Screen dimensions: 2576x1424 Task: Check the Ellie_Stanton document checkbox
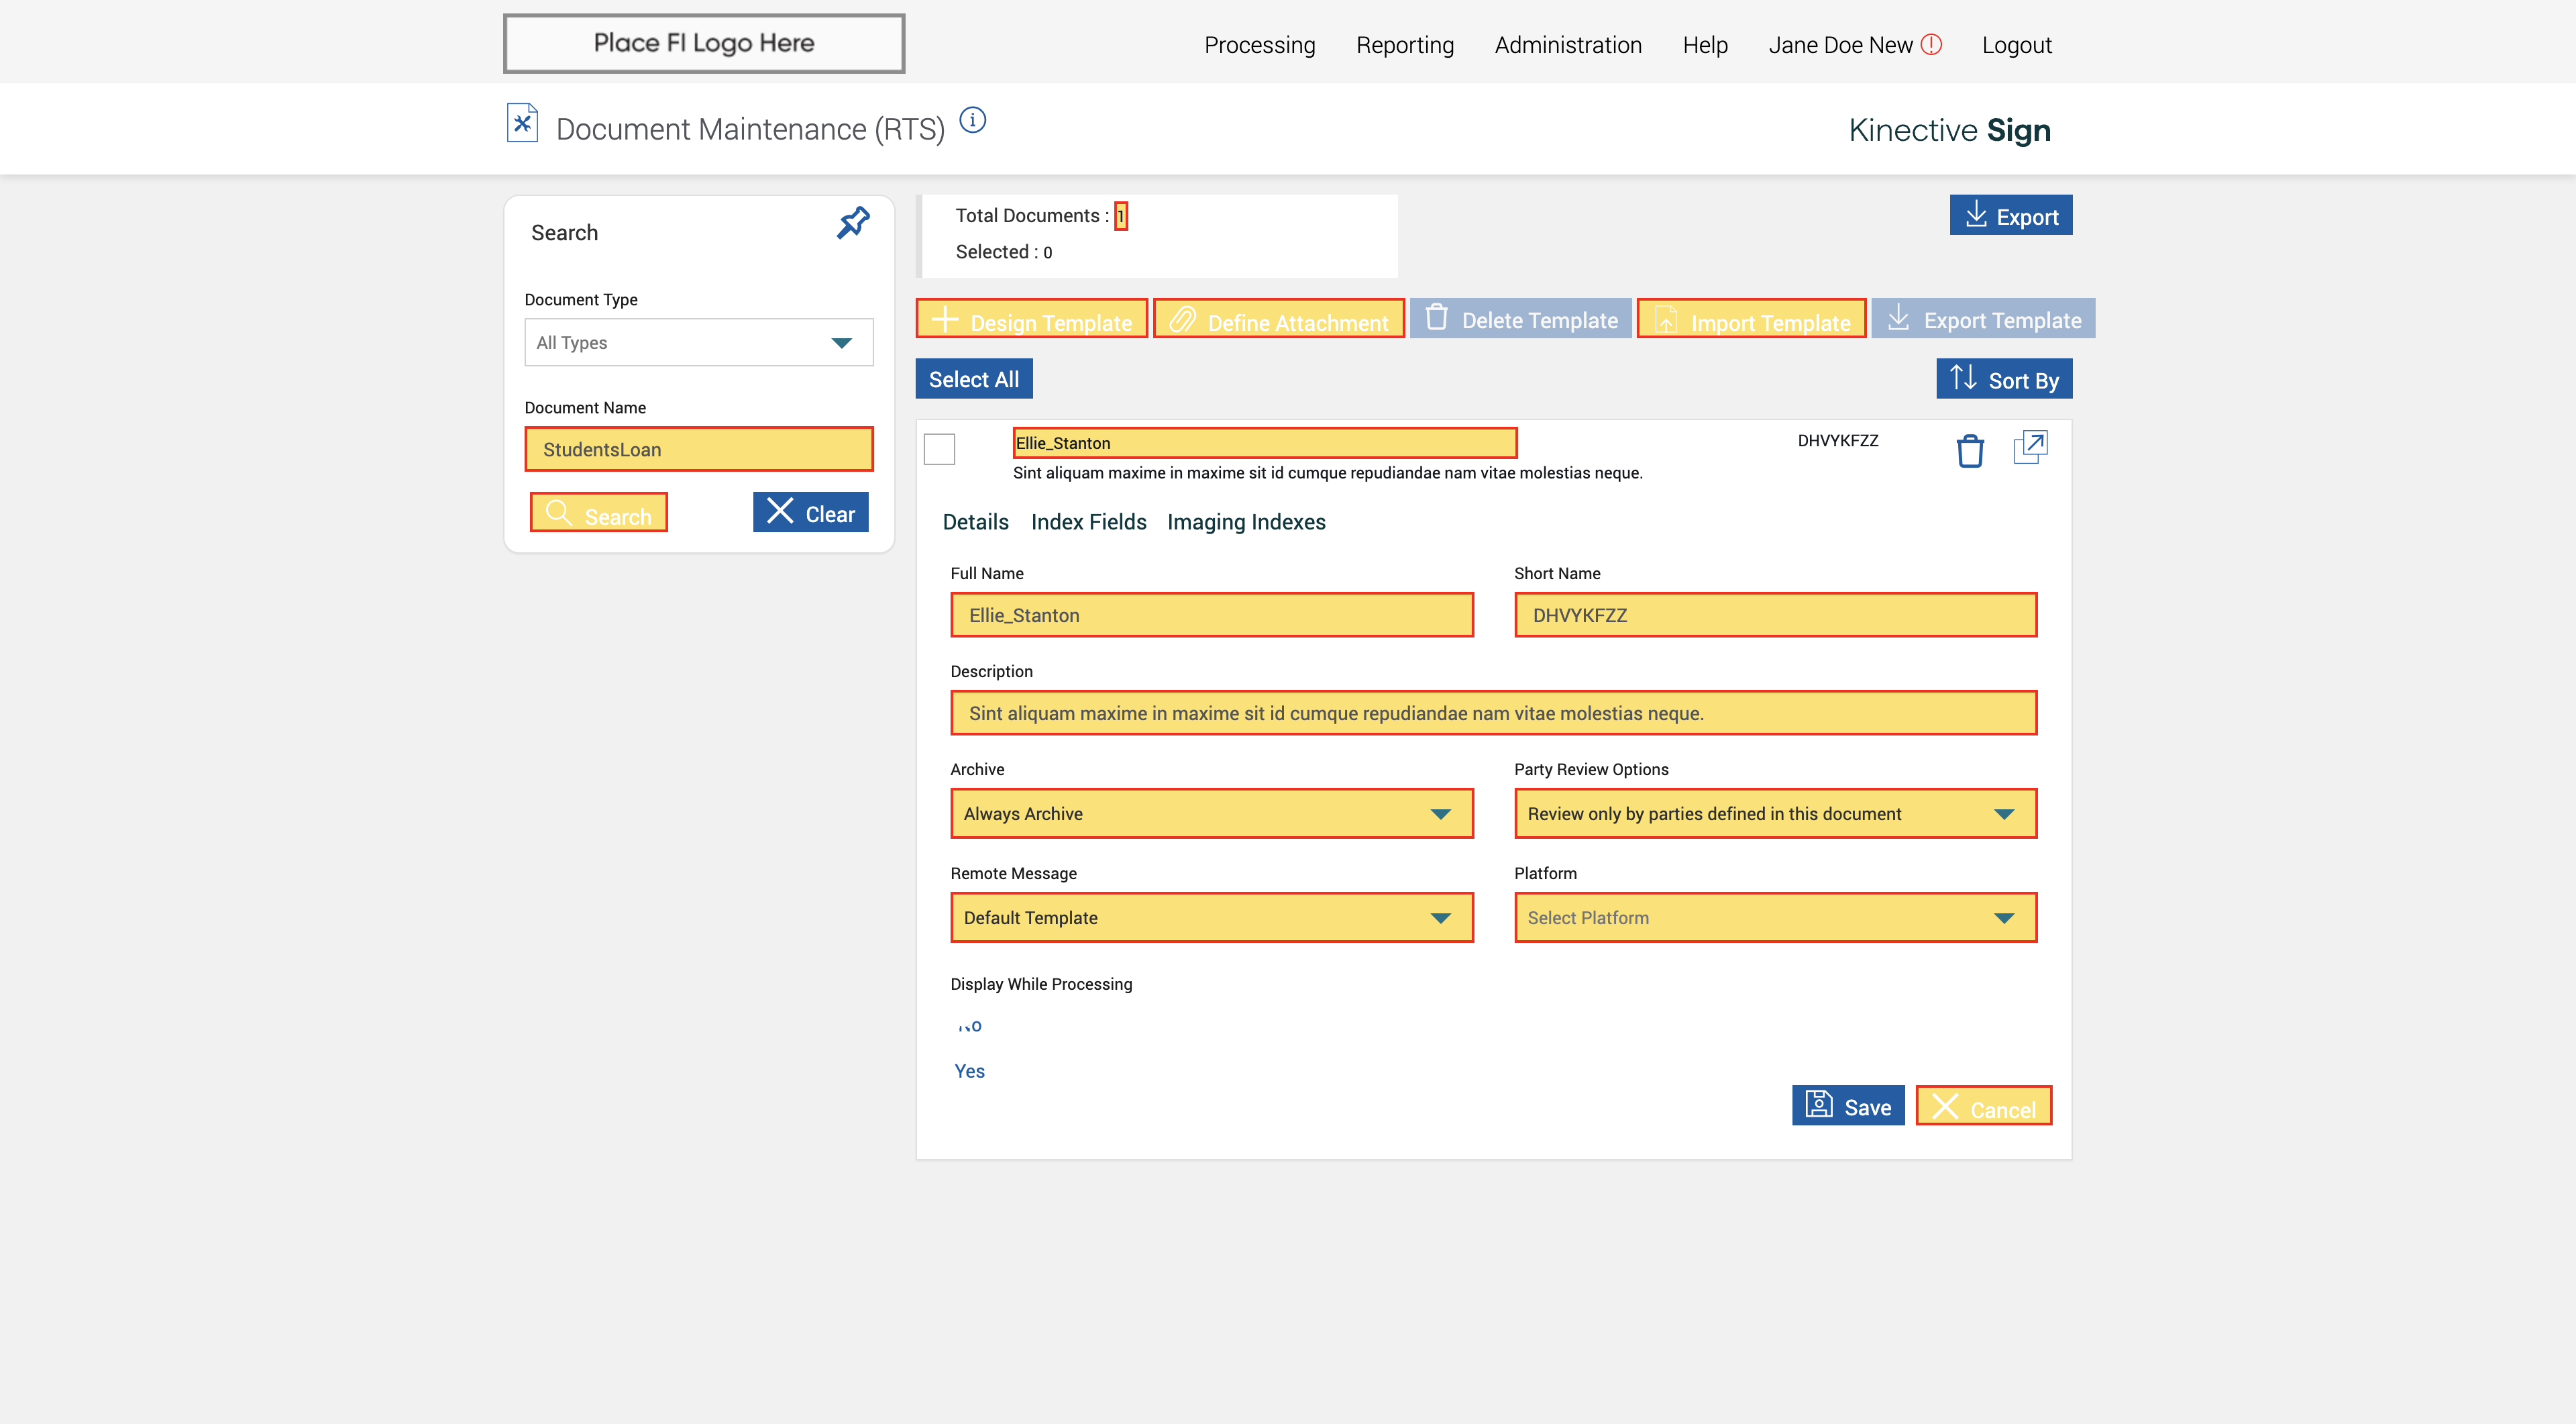(939, 450)
